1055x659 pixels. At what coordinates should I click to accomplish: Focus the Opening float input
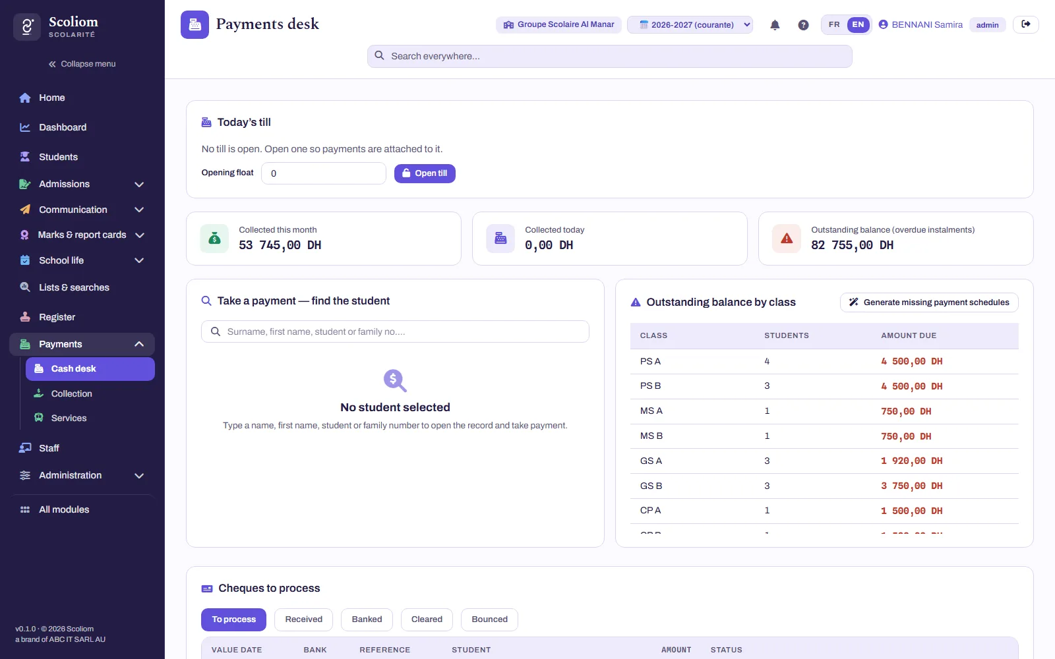pyautogui.click(x=324, y=173)
